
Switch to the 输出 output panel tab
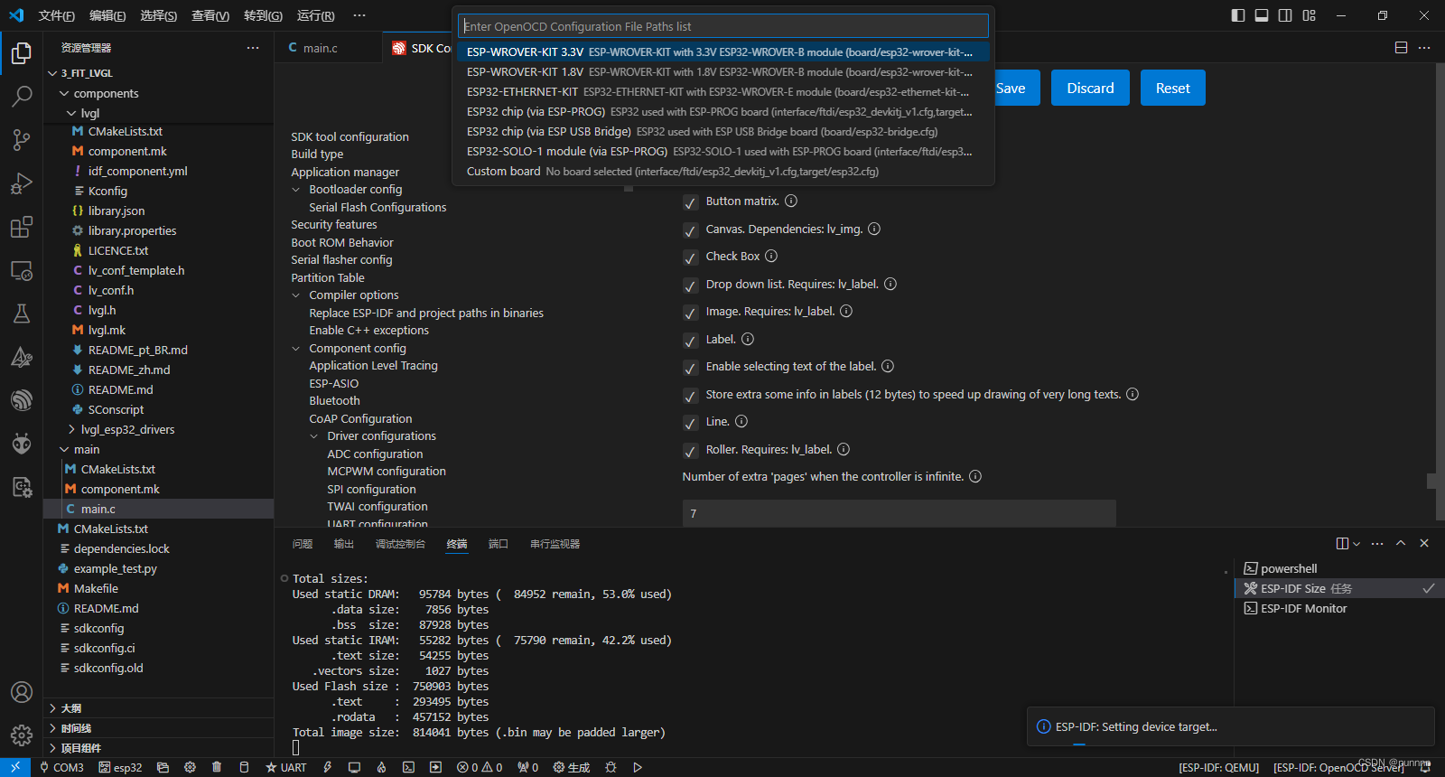pos(344,544)
